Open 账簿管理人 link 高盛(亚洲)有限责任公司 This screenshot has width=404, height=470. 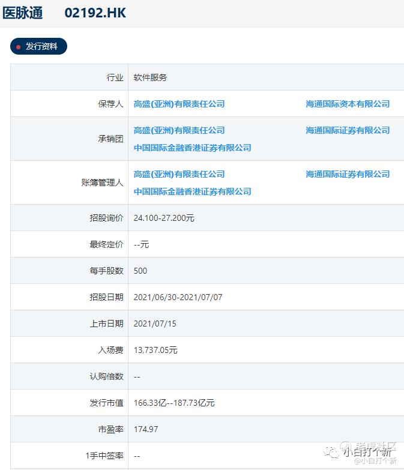point(179,174)
